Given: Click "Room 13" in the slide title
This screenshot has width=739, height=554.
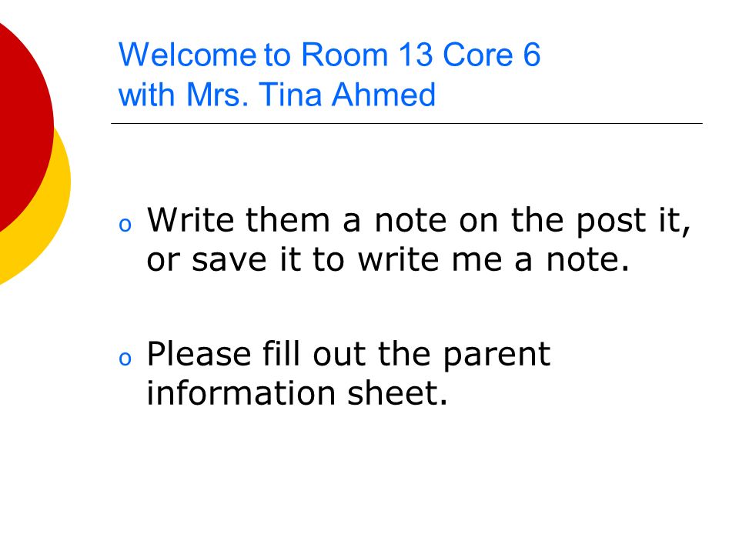Looking at the screenshot, I should [366, 55].
